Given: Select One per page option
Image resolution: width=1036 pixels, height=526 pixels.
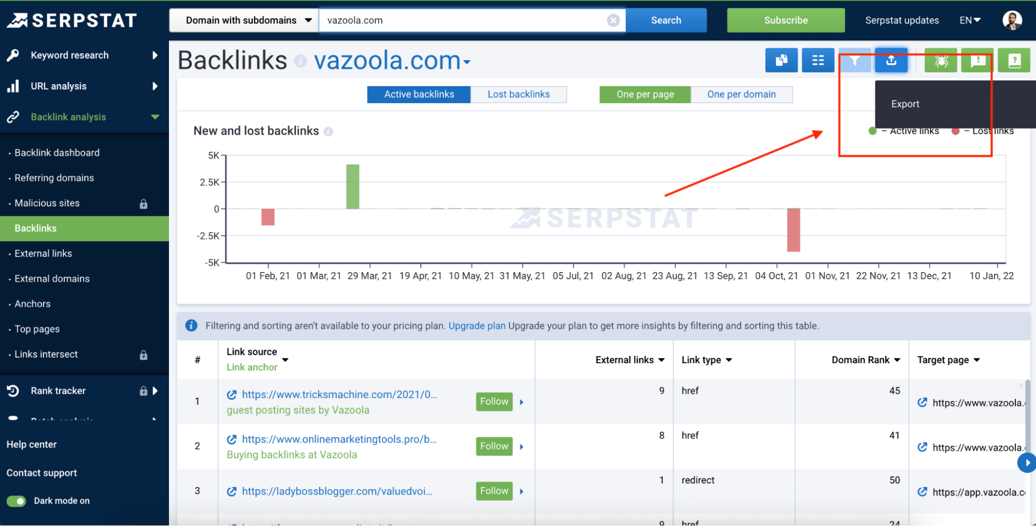Looking at the screenshot, I should click(x=645, y=94).
